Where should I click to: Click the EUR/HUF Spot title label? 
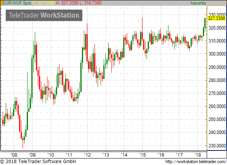click(17, 3)
